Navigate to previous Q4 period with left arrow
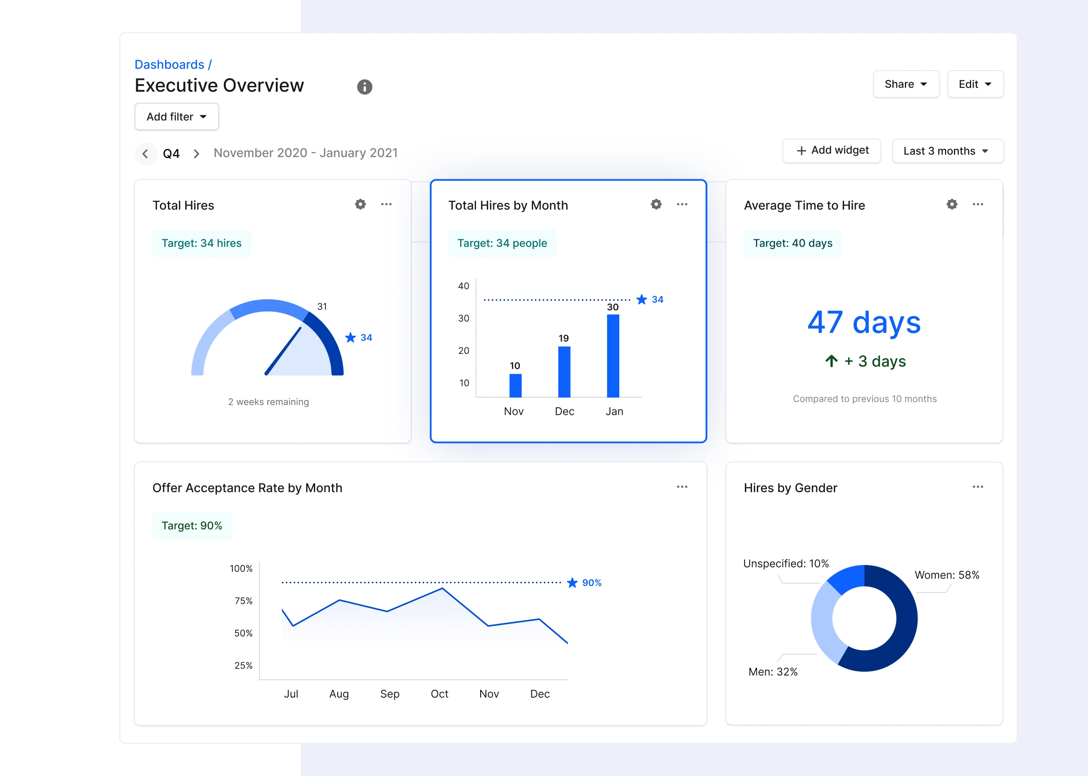1088x776 pixels. pos(147,152)
